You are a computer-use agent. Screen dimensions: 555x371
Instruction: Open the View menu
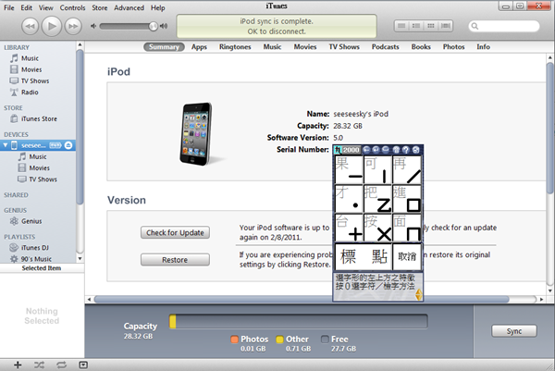click(x=46, y=7)
